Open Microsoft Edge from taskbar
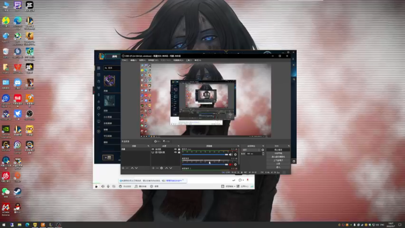The image size is (405, 228). click(27, 225)
